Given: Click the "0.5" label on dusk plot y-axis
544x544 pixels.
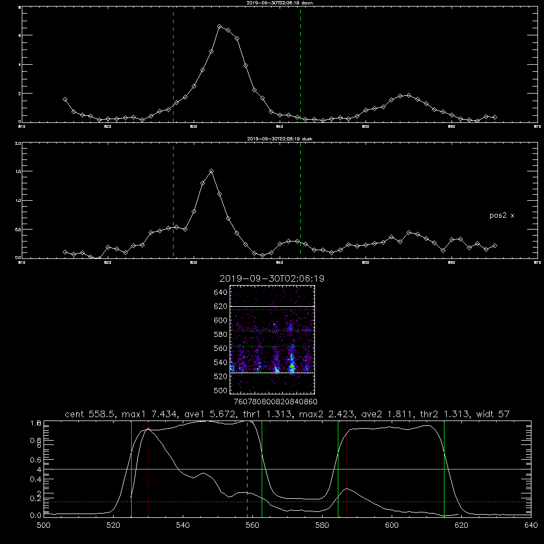Looking at the screenshot, I should [17, 230].
